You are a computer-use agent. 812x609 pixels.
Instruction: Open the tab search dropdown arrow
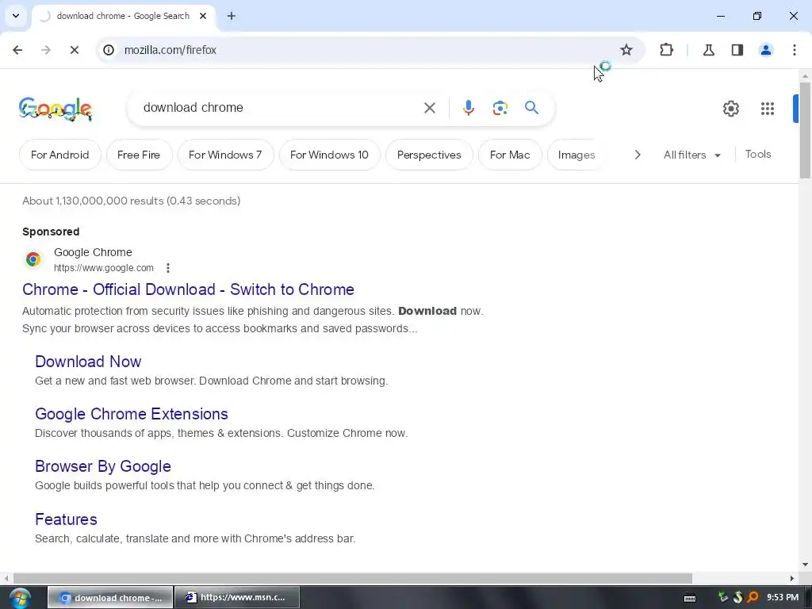16,16
